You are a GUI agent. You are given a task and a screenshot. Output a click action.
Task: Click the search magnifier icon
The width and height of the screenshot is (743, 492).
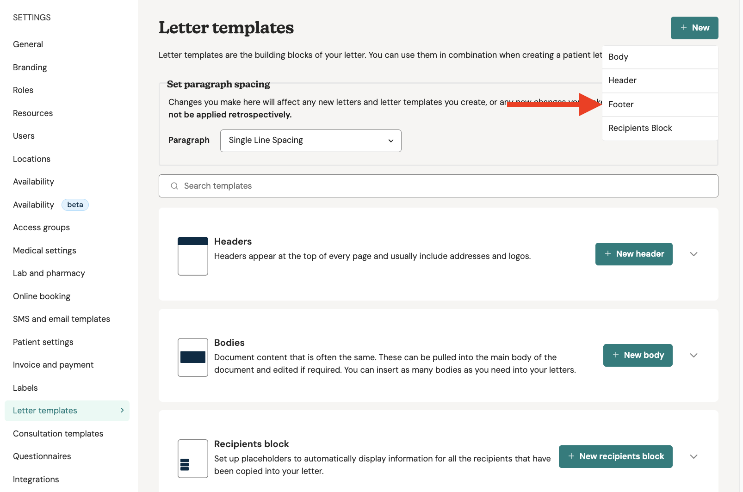(174, 186)
